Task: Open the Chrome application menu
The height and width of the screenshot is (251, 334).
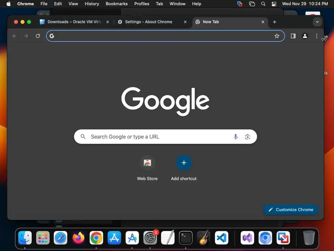Action: (x=25, y=4)
